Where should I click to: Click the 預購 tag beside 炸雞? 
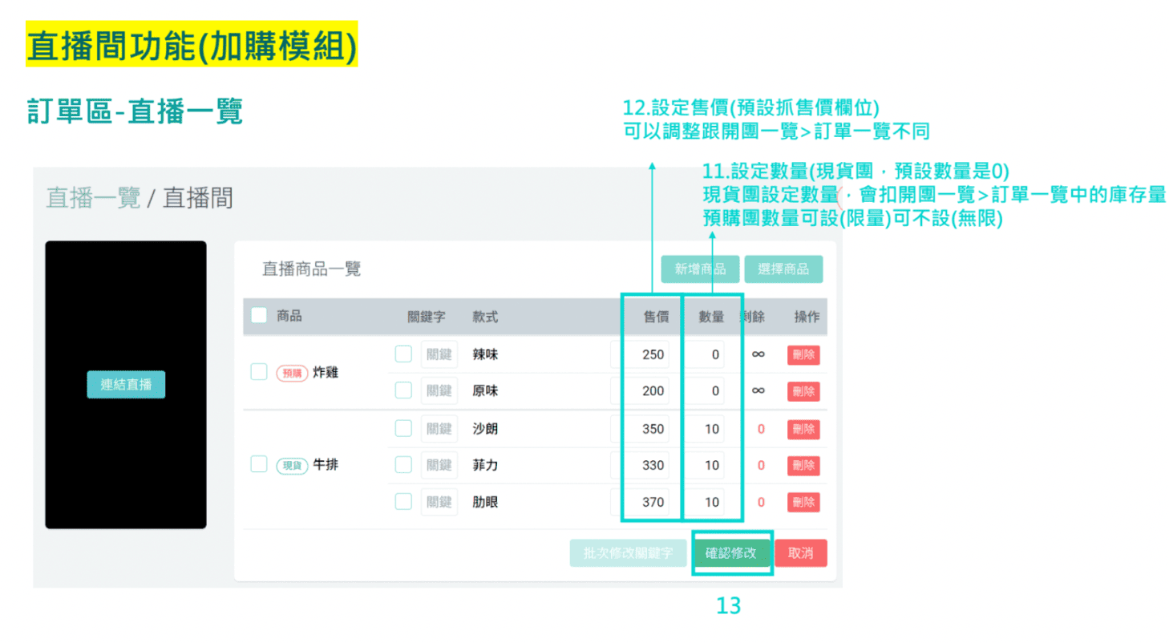293,373
